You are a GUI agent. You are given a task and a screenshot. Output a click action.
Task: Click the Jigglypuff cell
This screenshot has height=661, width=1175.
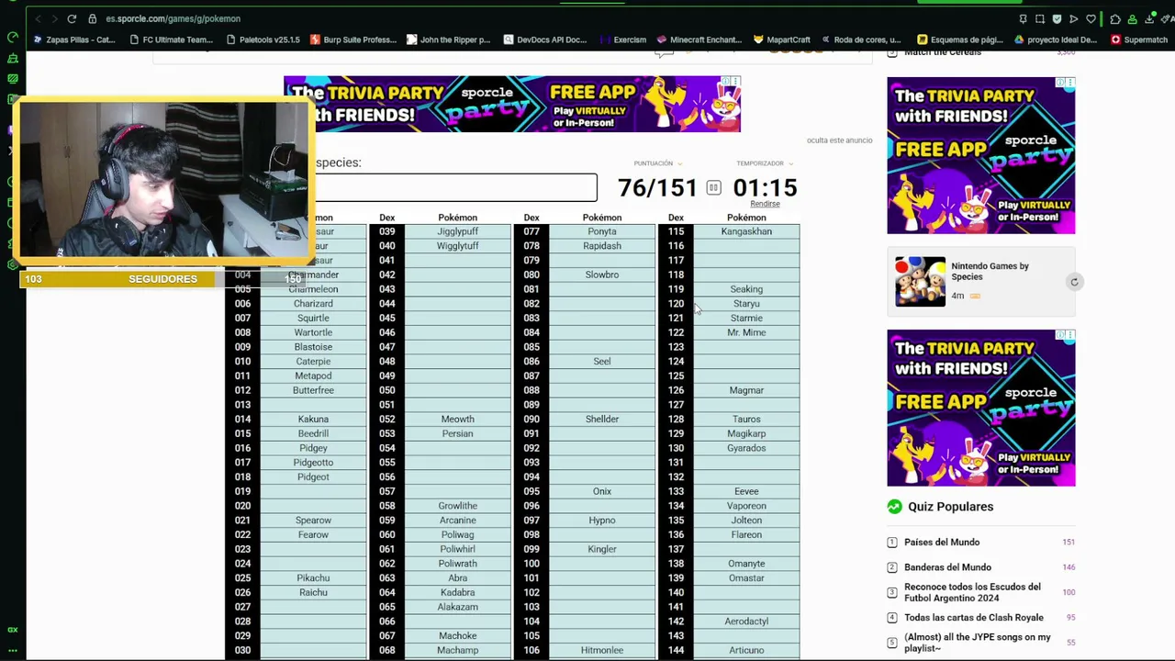tap(457, 231)
